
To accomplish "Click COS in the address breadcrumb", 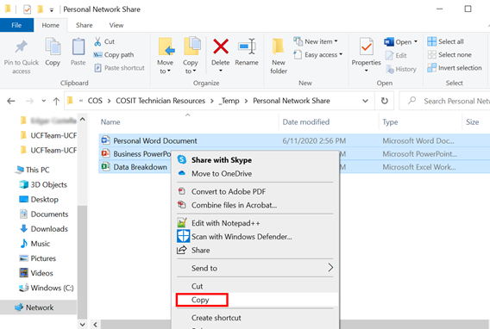I will coord(95,101).
